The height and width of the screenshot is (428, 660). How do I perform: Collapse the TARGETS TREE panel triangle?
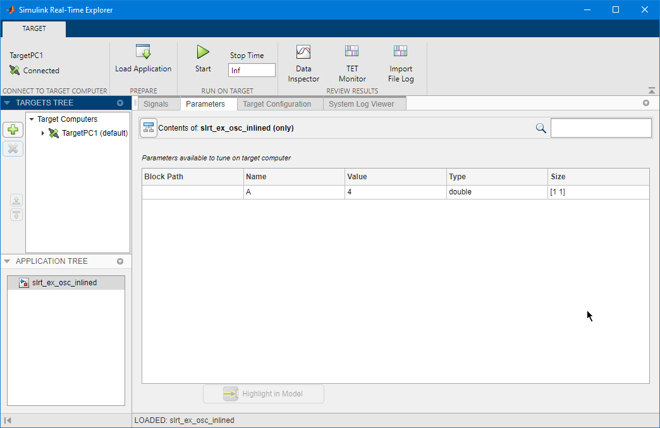[7, 103]
